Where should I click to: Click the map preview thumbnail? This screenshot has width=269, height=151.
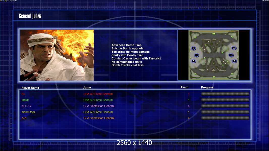213,55
